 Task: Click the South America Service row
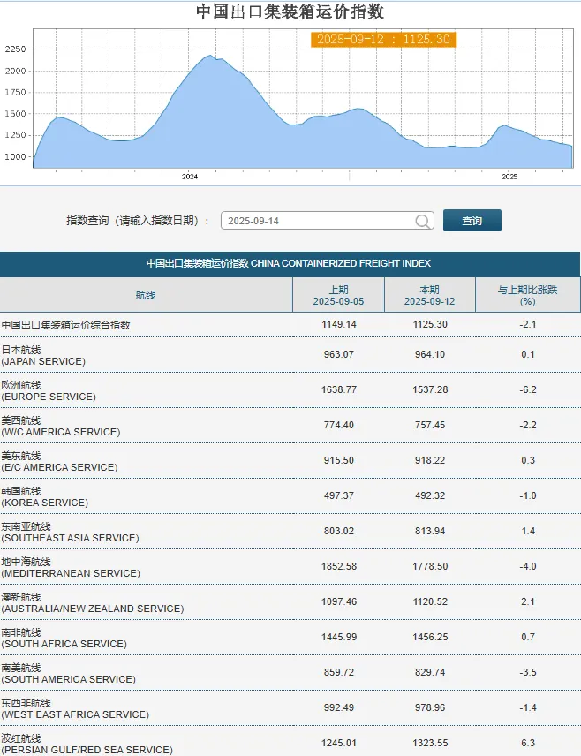click(x=290, y=673)
